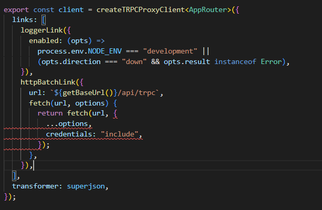Viewport: 322px width, 210px height.
Task: Click "process.env" in the enabled expression
Action: [60, 51]
